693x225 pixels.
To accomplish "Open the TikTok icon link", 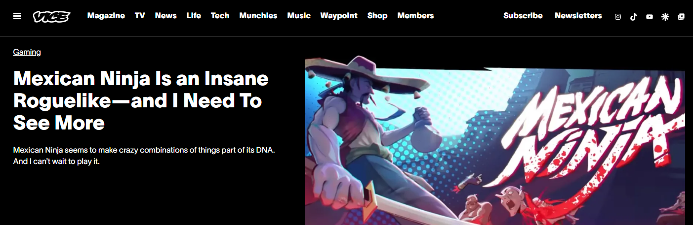I will tap(634, 17).
